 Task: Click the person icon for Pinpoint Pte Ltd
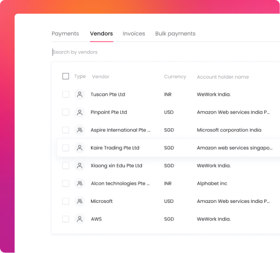pyautogui.click(x=79, y=112)
